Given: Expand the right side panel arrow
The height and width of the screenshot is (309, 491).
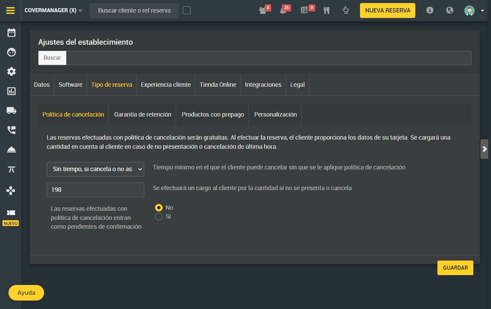Looking at the screenshot, I should (x=485, y=149).
